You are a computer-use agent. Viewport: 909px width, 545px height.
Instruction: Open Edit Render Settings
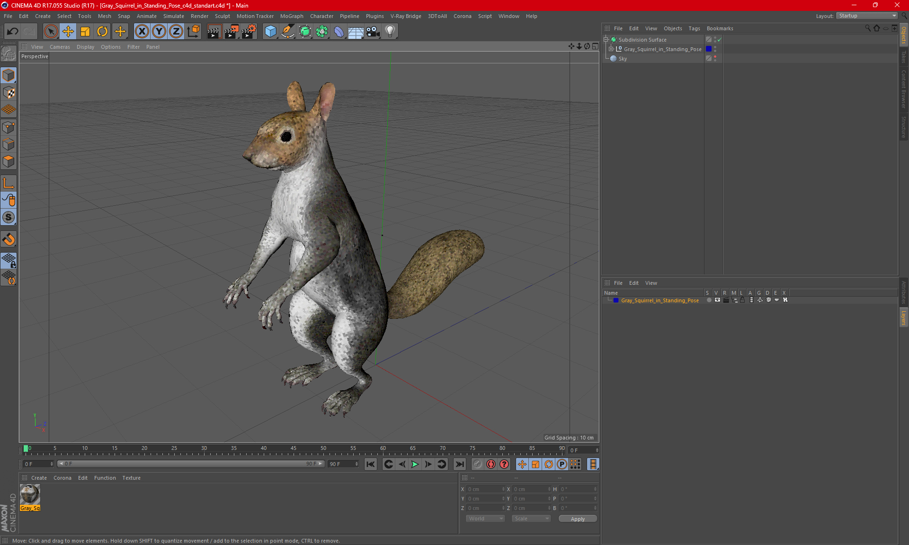click(x=249, y=31)
